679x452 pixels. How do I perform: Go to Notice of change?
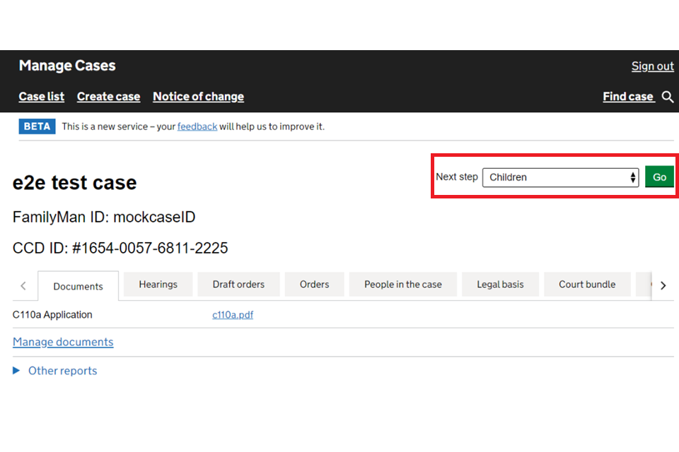[198, 97]
